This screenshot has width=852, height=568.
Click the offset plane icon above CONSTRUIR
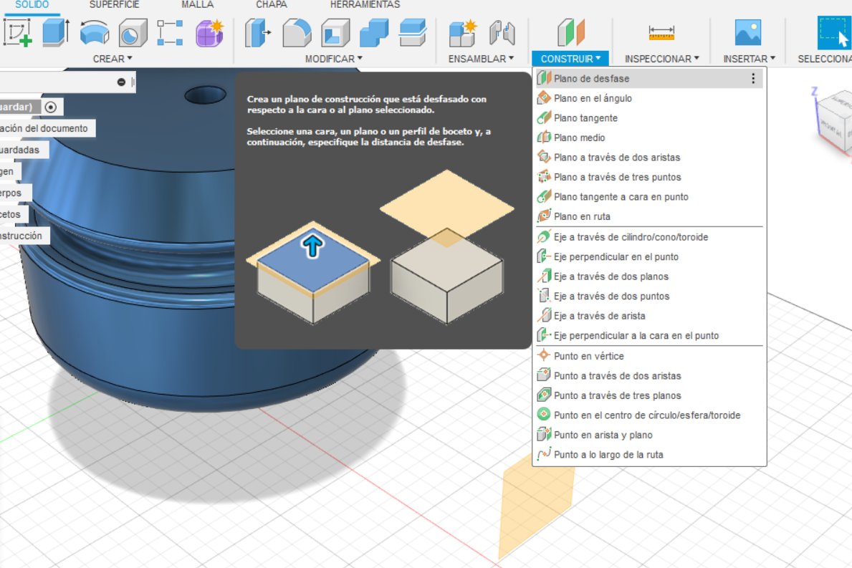click(x=570, y=32)
